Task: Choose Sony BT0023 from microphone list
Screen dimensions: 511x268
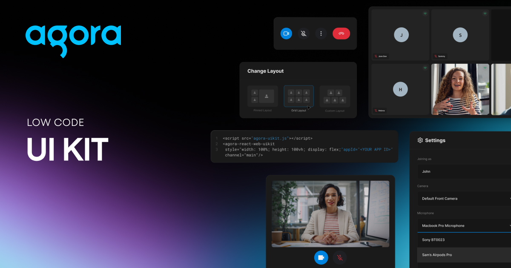Action: point(464,240)
